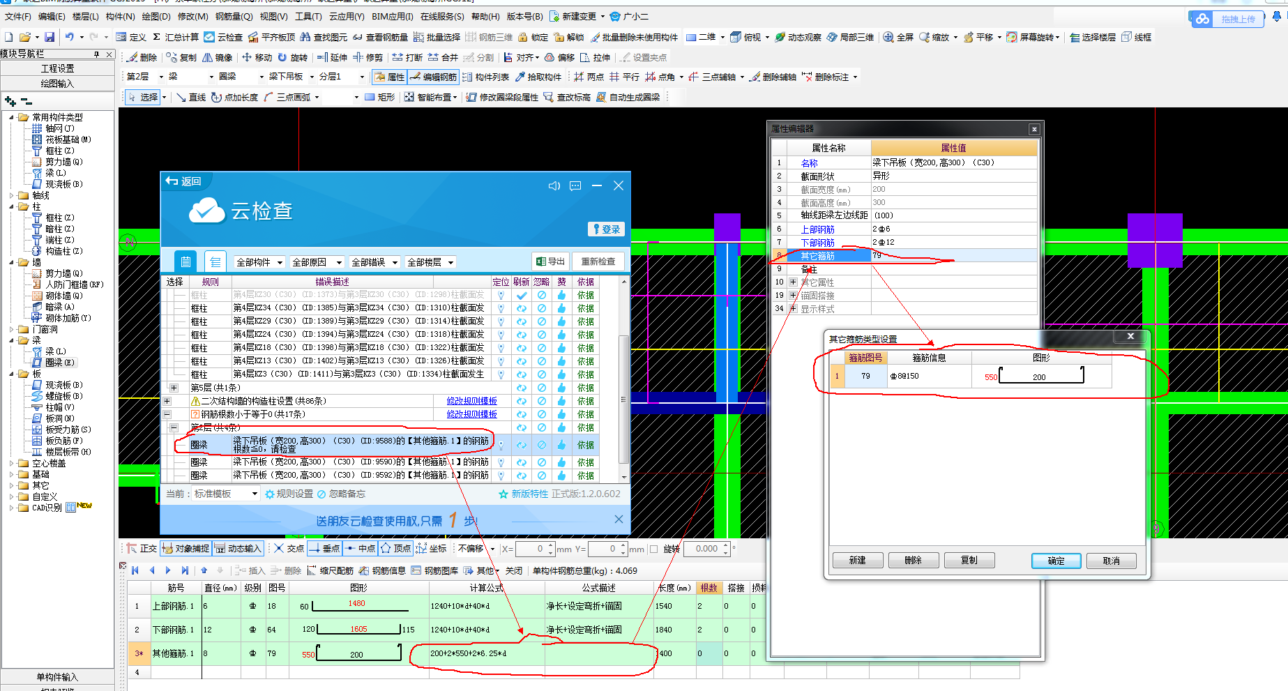
Task: Click 确定 in 其它箍筋类型设置 dialog
Action: [1056, 561]
